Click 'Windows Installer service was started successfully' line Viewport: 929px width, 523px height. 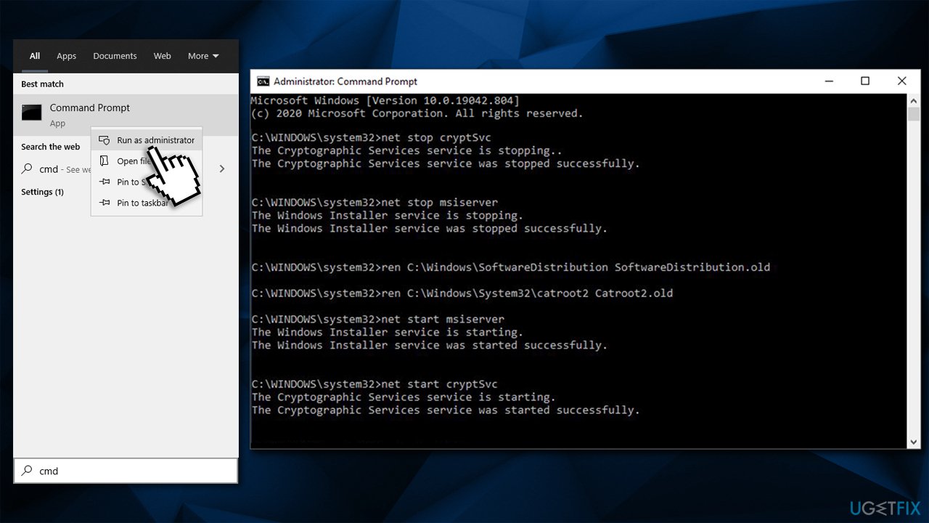tap(430, 346)
